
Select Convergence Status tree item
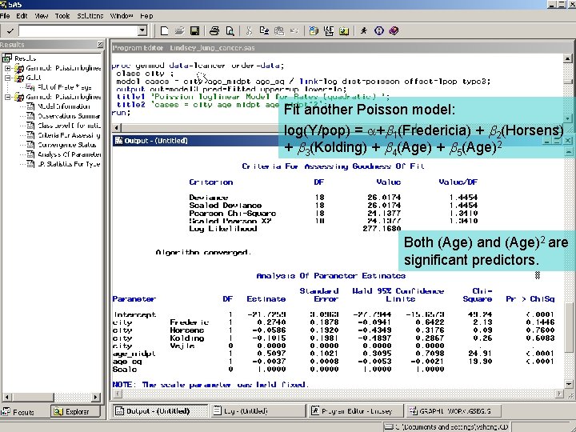pos(67,145)
